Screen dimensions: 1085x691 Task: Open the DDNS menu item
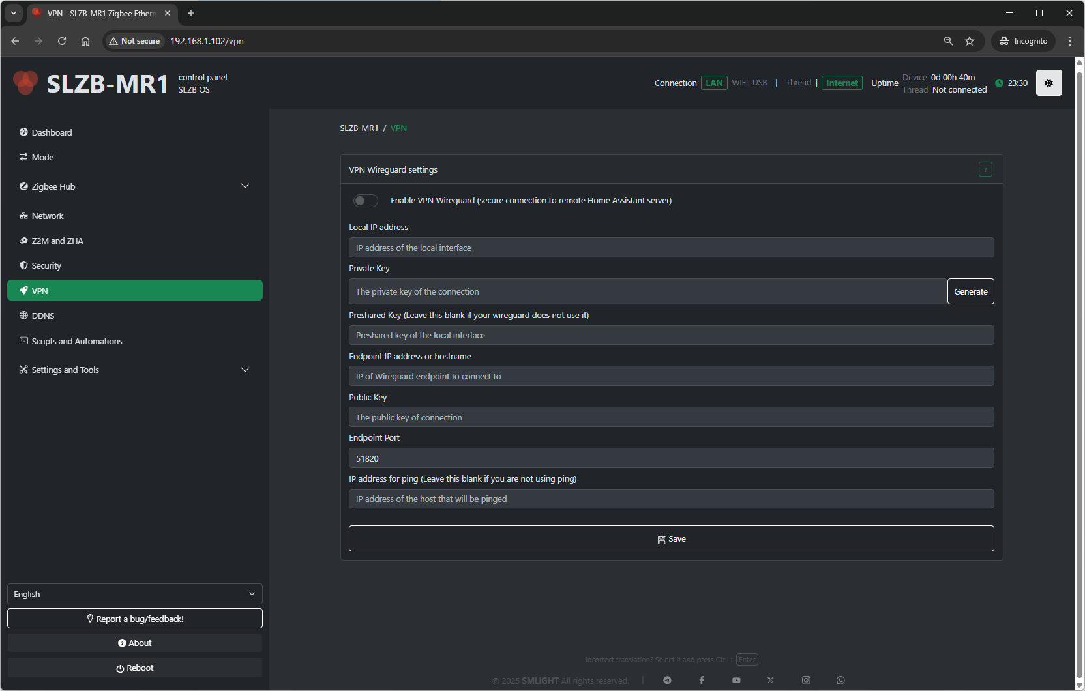click(43, 316)
